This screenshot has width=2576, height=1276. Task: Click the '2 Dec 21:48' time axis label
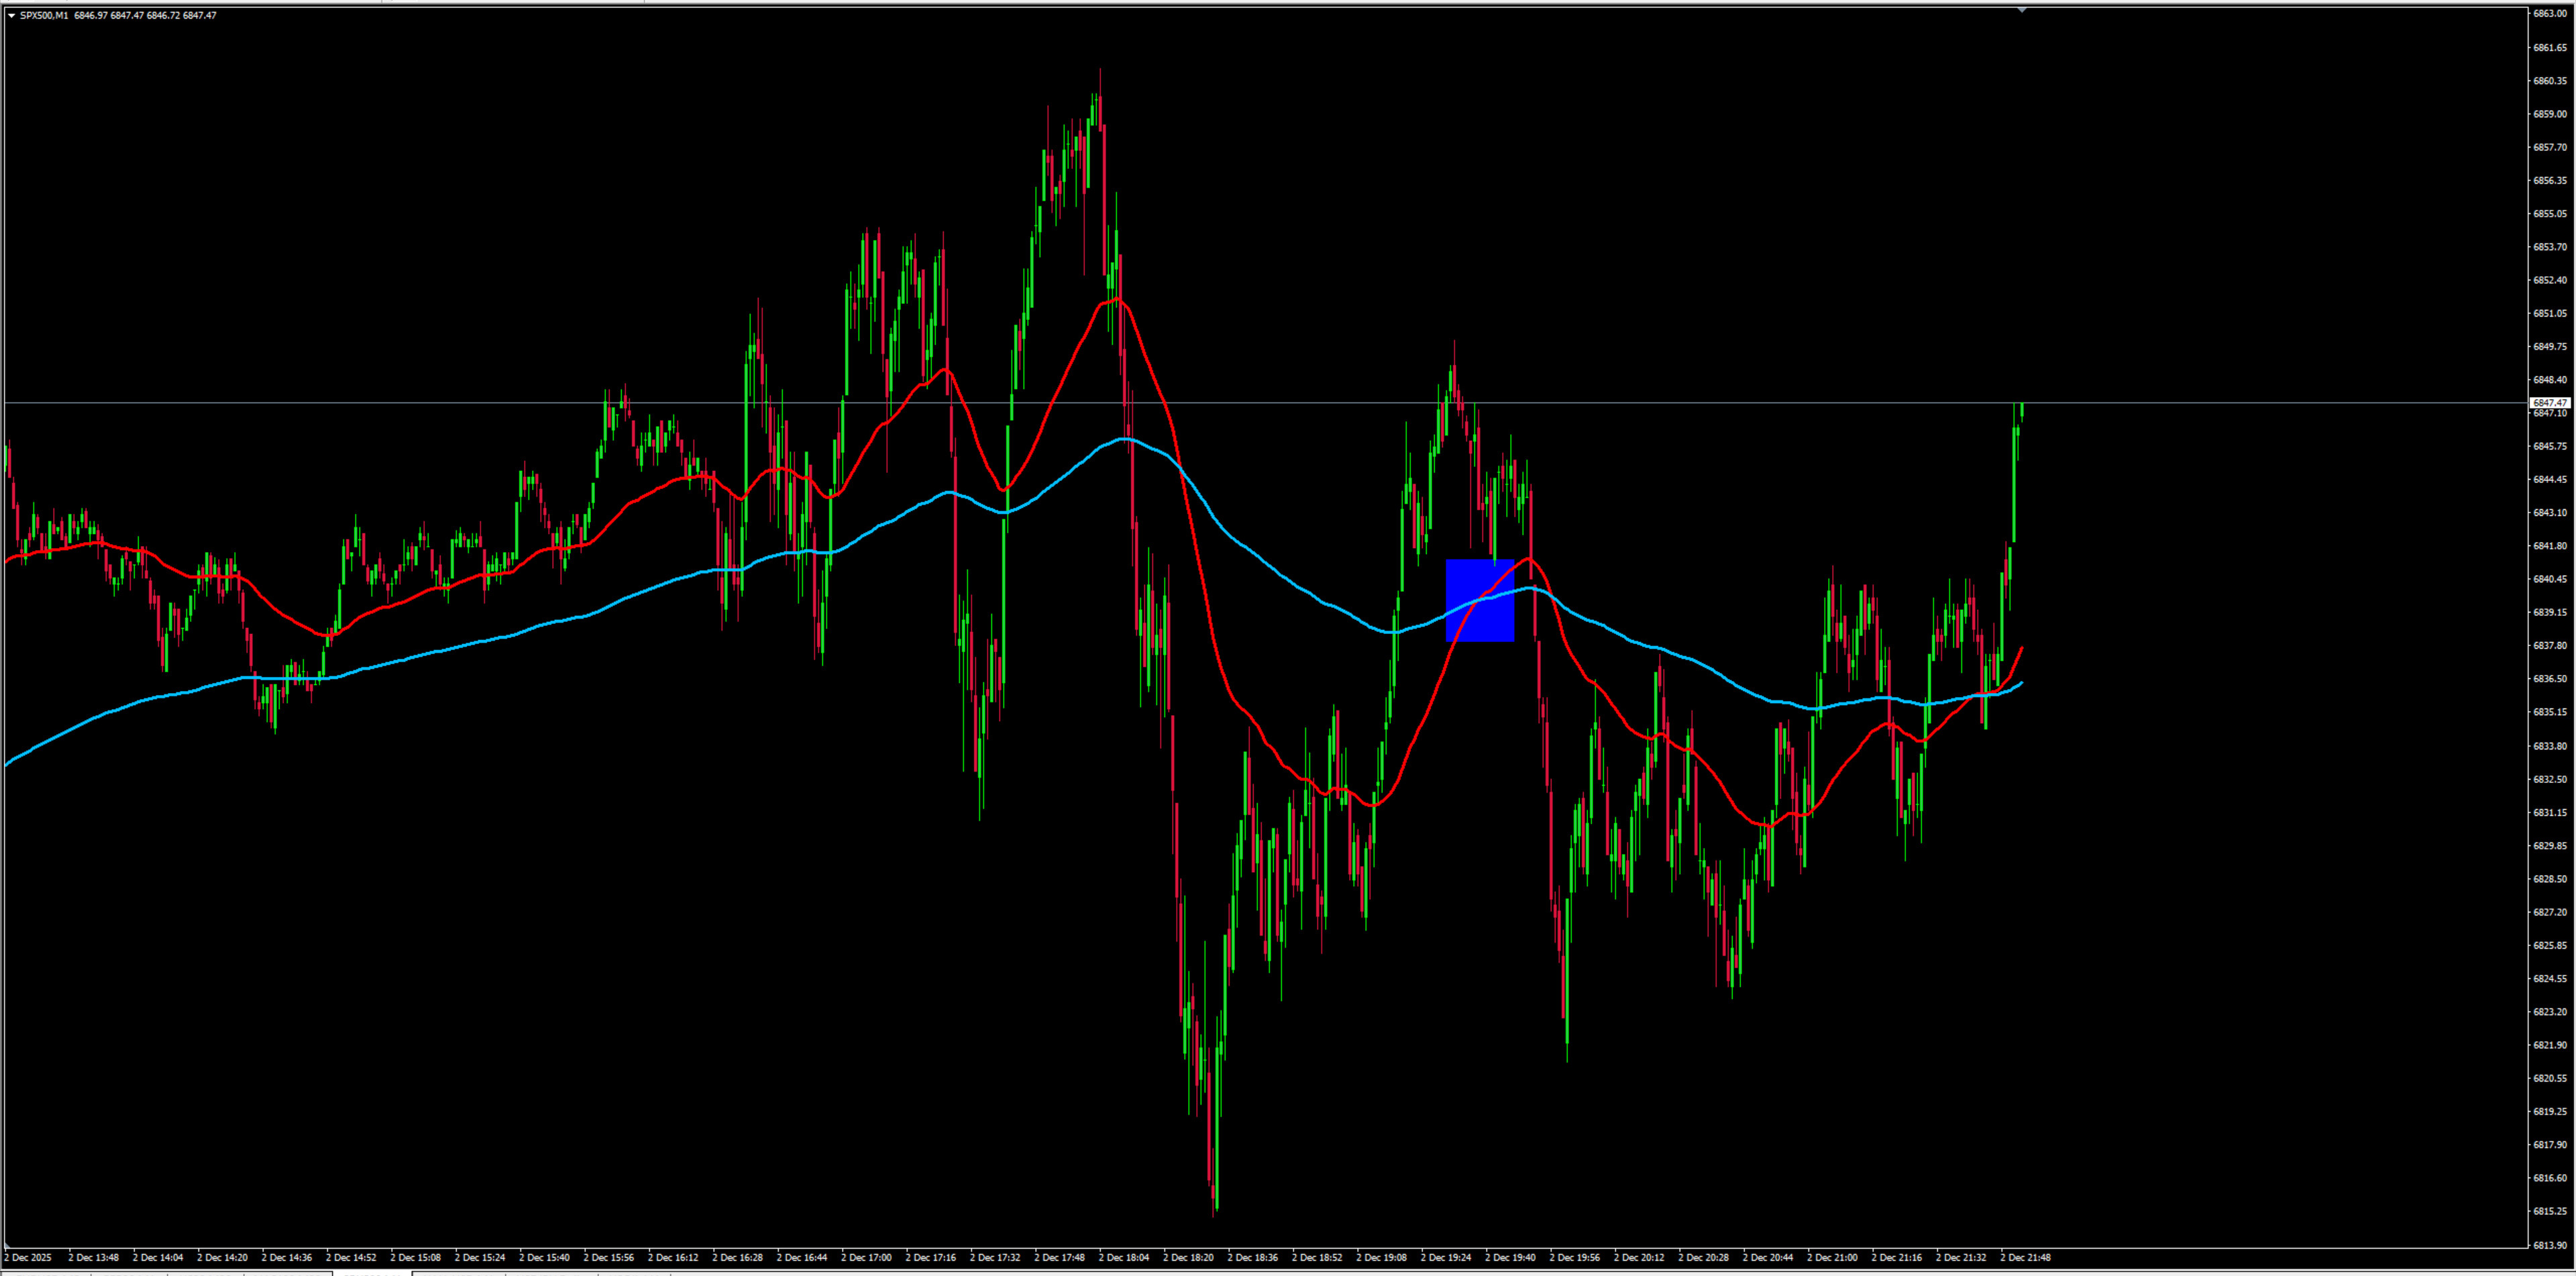[x=2025, y=1258]
